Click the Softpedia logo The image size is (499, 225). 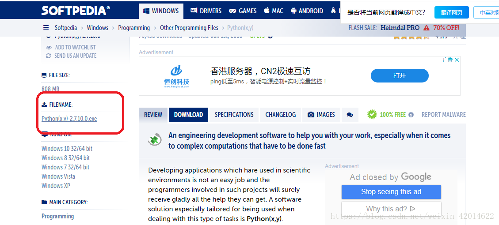[76, 11]
